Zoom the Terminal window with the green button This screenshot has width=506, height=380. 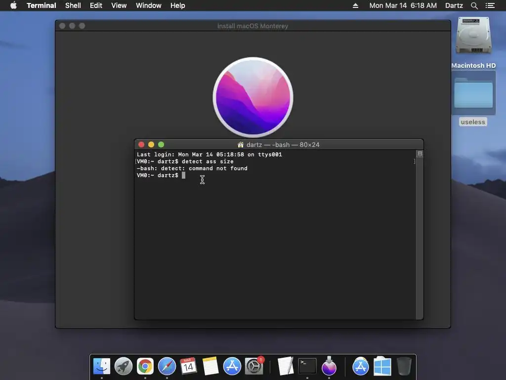[161, 144]
